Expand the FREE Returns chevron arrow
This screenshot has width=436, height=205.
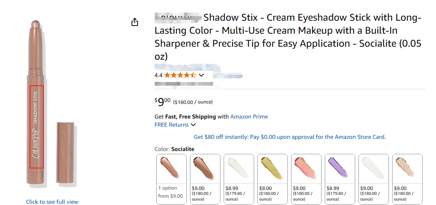click(193, 125)
